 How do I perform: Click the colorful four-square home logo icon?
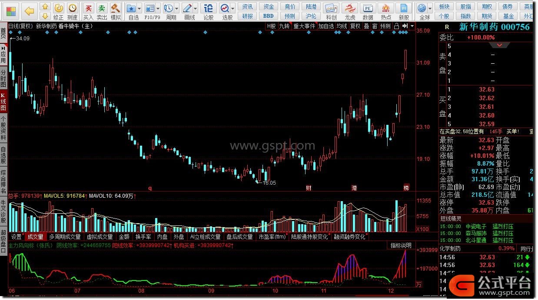pos(11,11)
